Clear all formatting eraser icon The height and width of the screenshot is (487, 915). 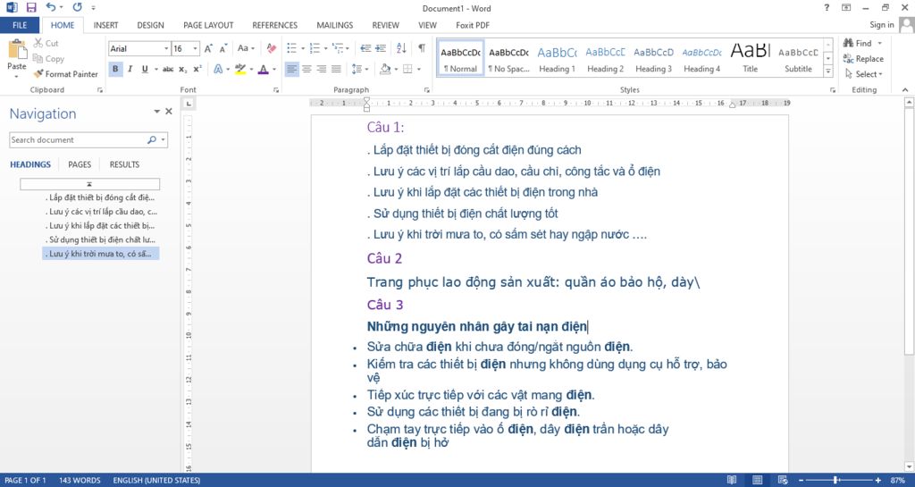point(272,48)
